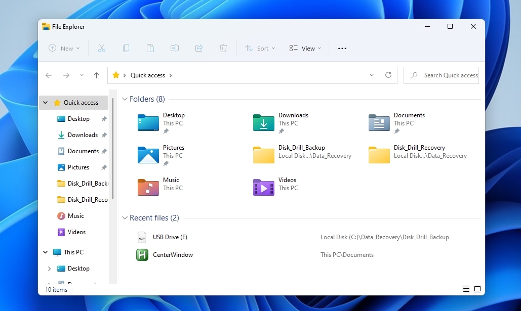Viewport: 521px width, 311px height.
Task: Switch to details view using the status bar toggle
Action: [466, 289]
